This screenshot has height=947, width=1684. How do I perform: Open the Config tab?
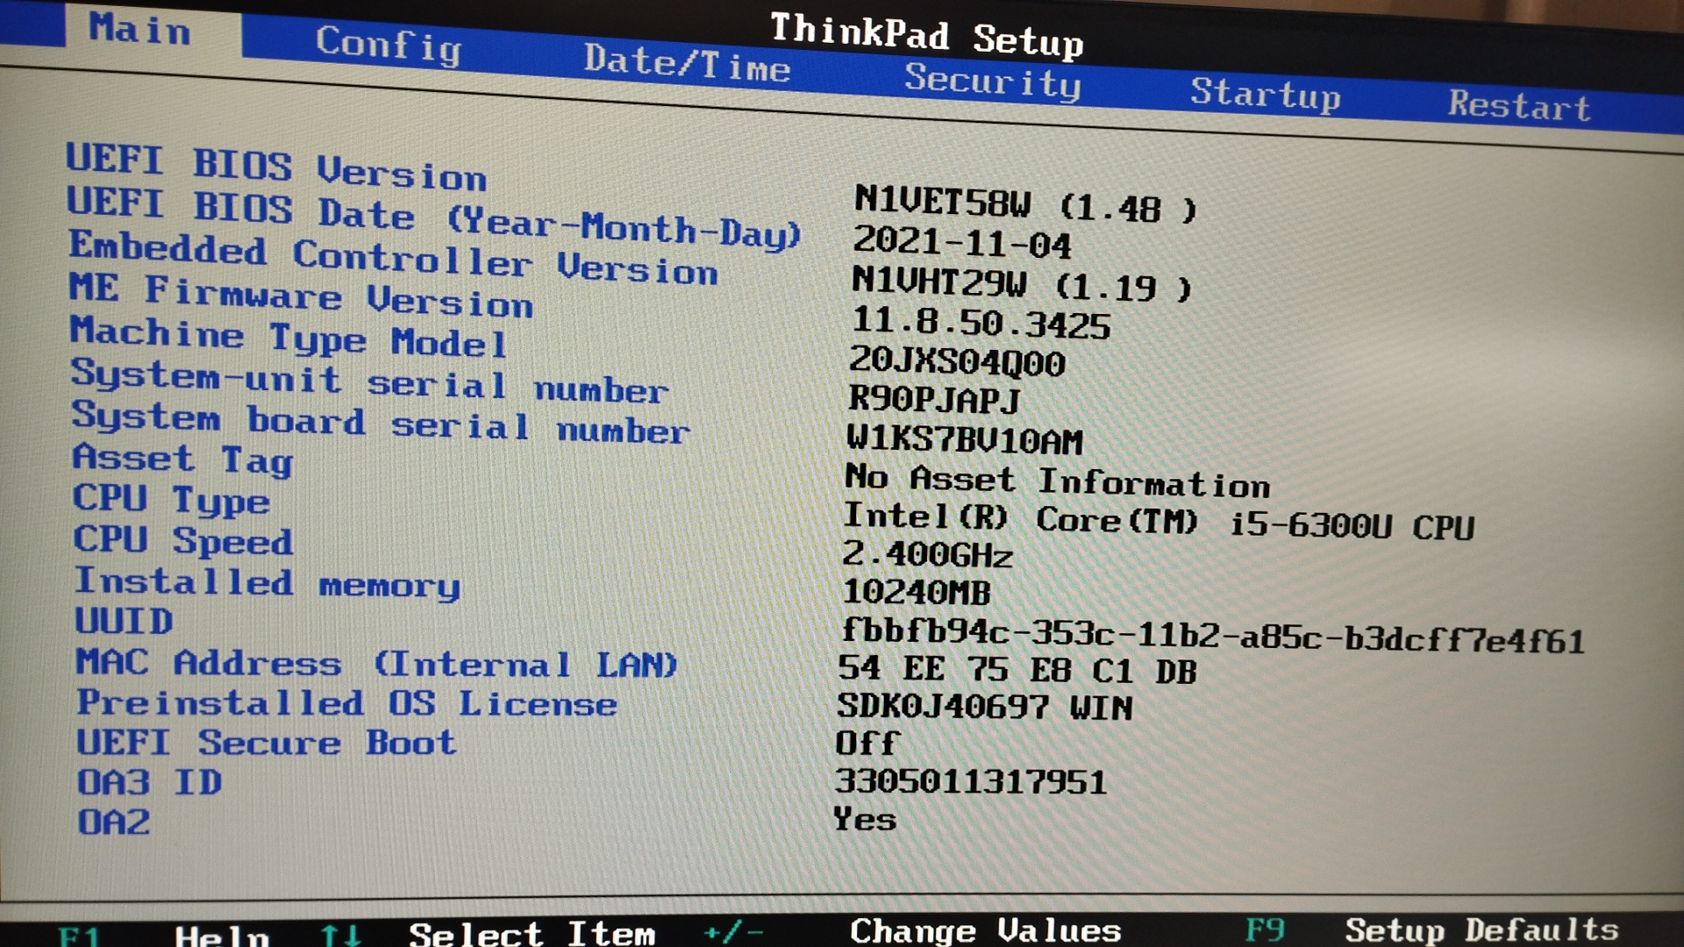click(389, 44)
